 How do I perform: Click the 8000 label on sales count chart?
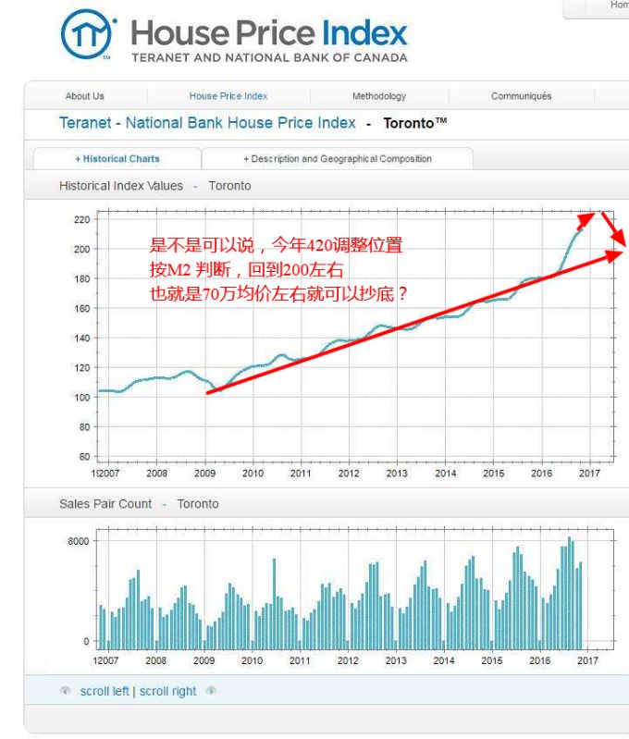click(79, 541)
